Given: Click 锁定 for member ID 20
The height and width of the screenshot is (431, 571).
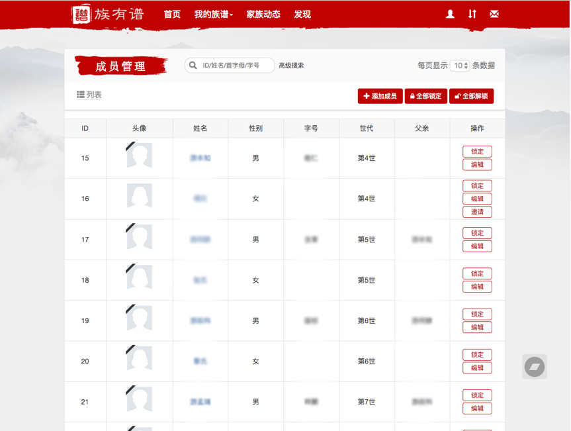Looking at the screenshot, I should pyautogui.click(x=478, y=354).
